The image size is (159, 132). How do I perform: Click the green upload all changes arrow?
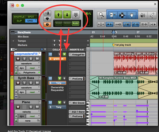[x=58, y=15]
